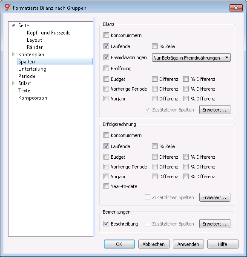This screenshot has height=257, width=247.
Task: Click the Banana 9 app icon in title bar
Action: (x=7, y=7)
